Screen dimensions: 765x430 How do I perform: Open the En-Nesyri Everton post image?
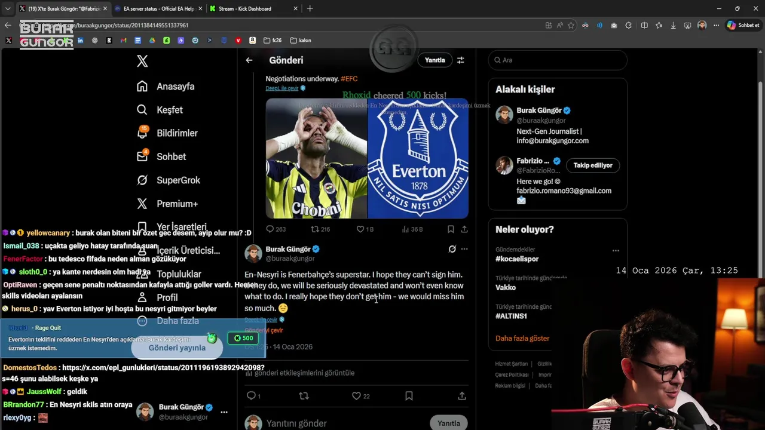(x=367, y=158)
